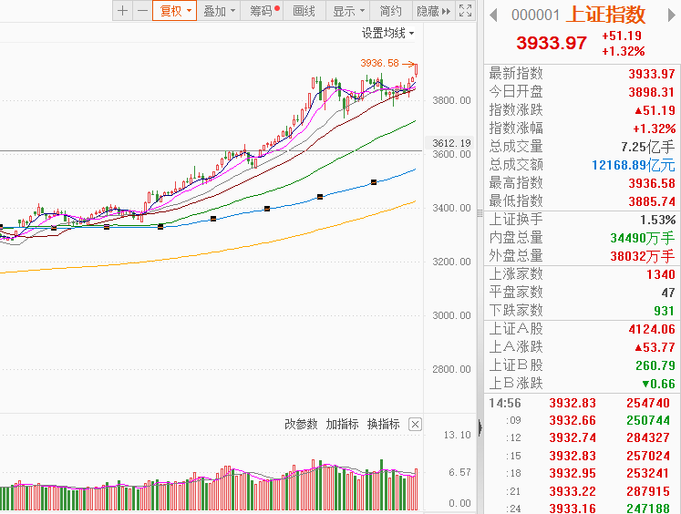Click the 3936.58 high price annotation
681x514 pixels.
point(379,64)
